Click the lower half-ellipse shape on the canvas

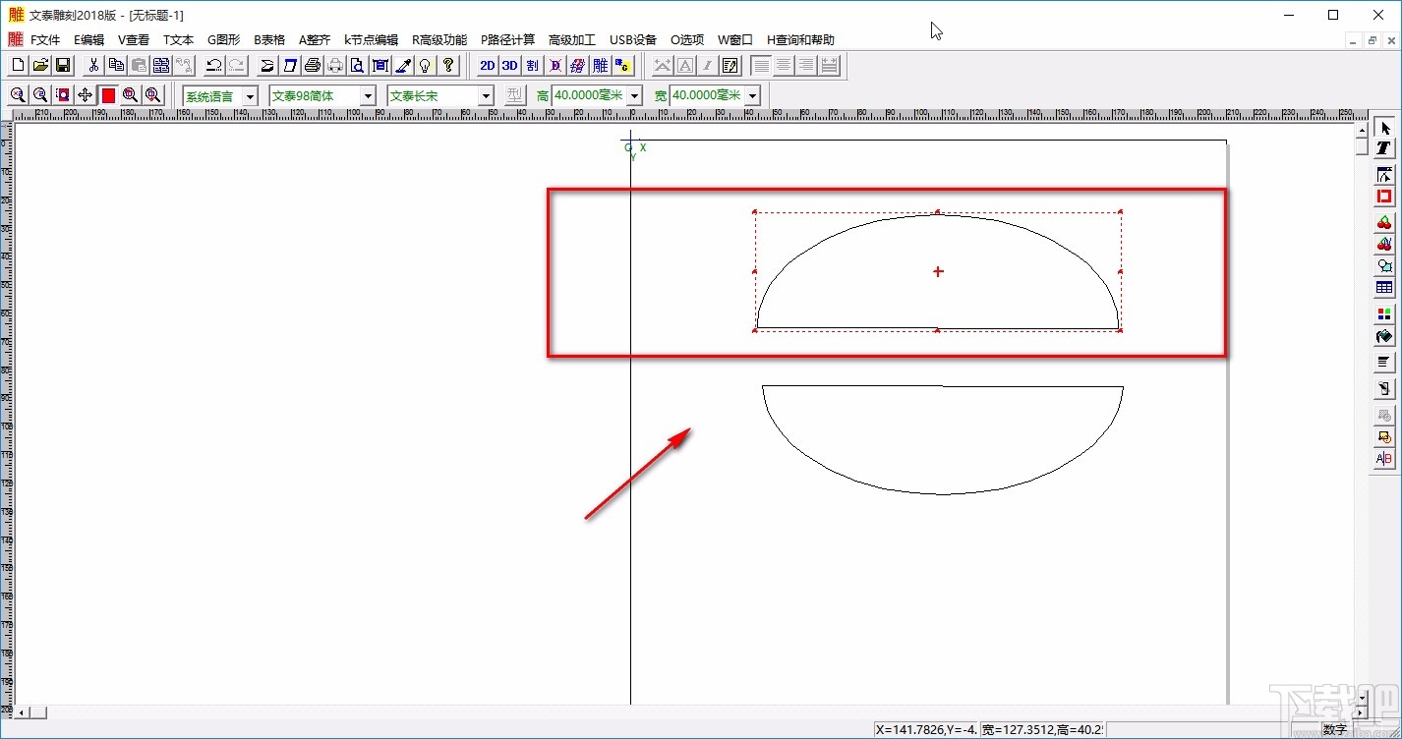click(x=943, y=439)
